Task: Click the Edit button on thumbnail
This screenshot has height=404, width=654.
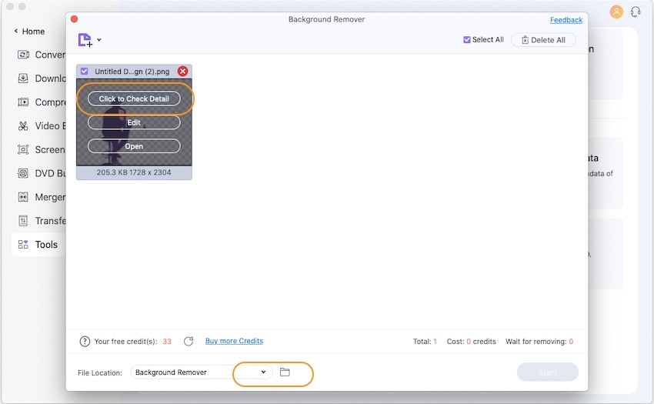Action: click(134, 122)
